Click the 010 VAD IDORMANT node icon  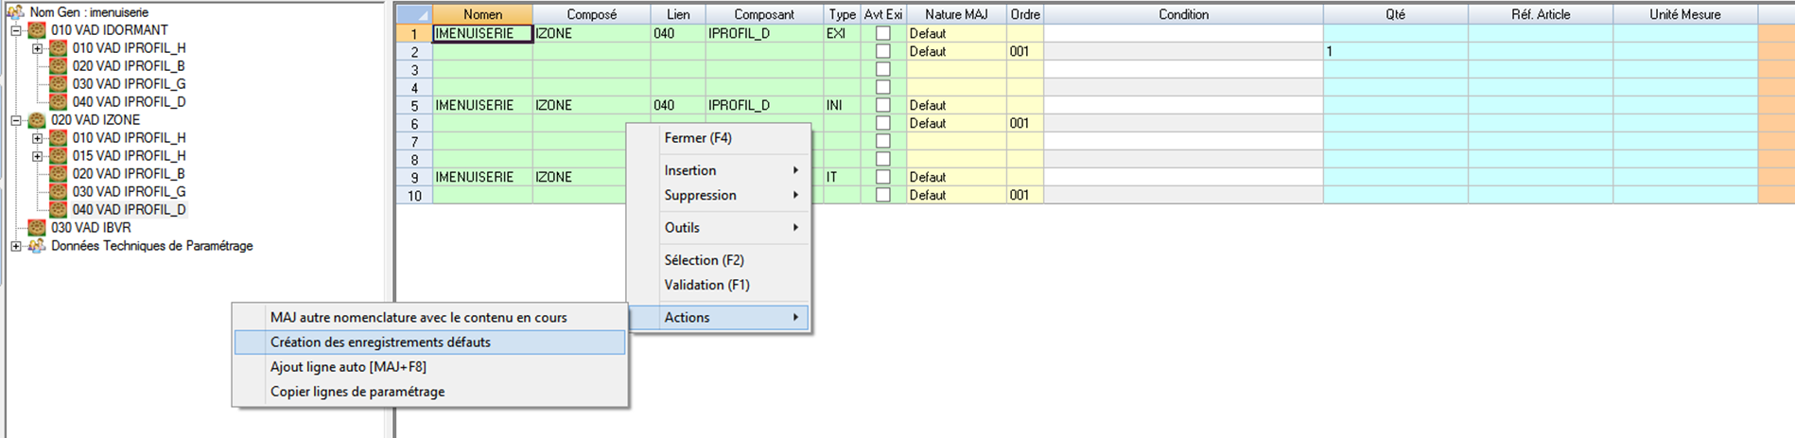pyautogui.click(x=37, y=30)
